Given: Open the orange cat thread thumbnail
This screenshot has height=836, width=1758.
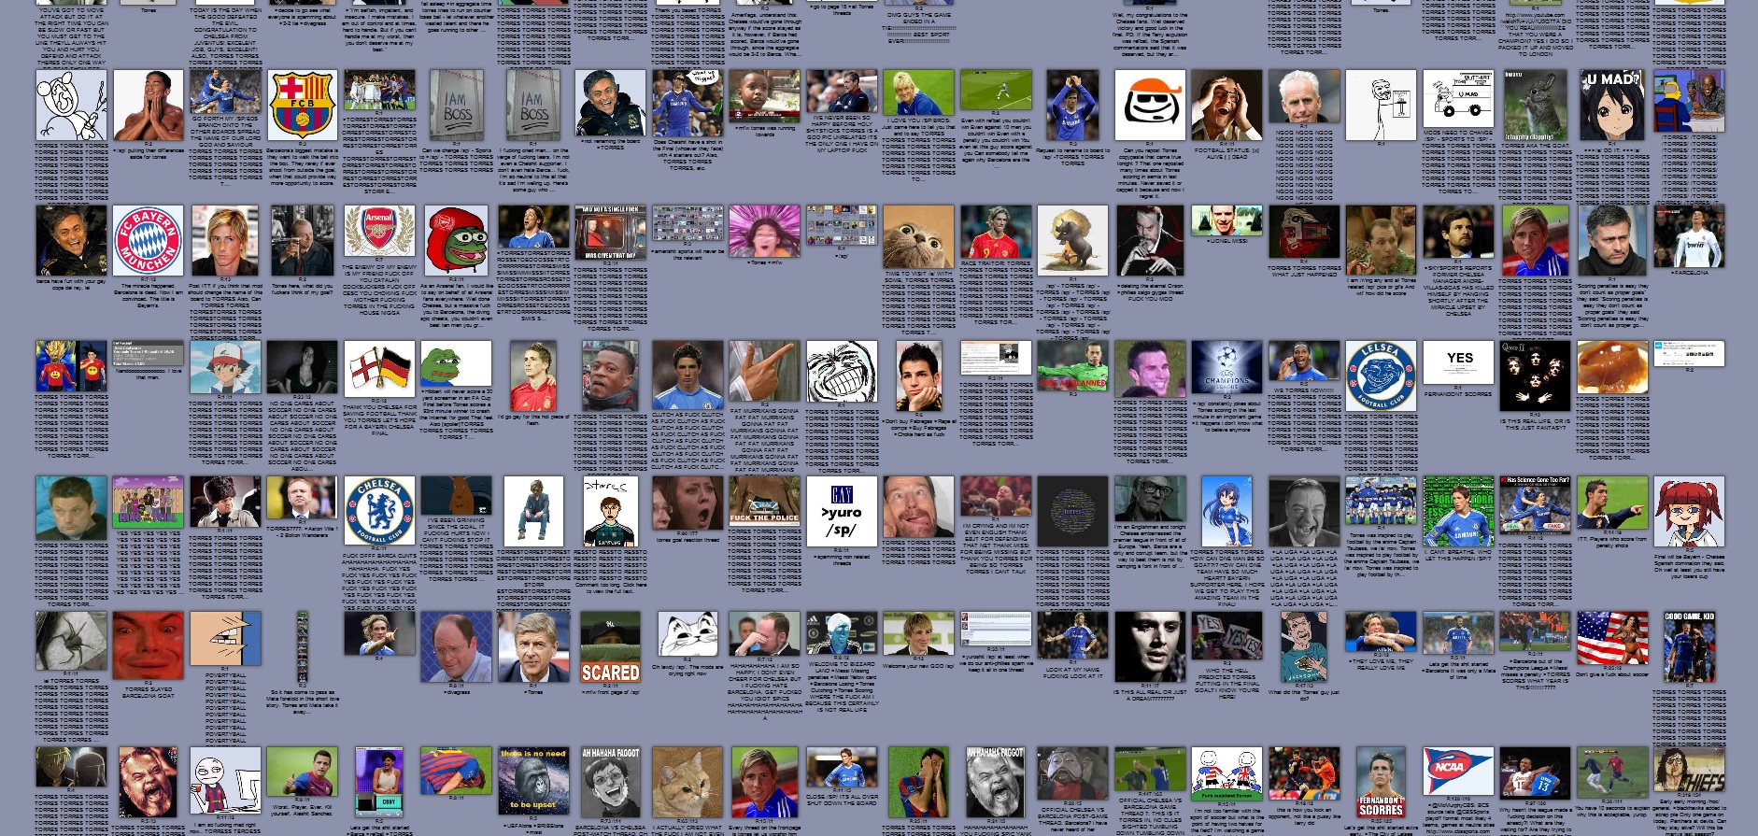Looking at the screenshot, I should (x=688, y=782).
